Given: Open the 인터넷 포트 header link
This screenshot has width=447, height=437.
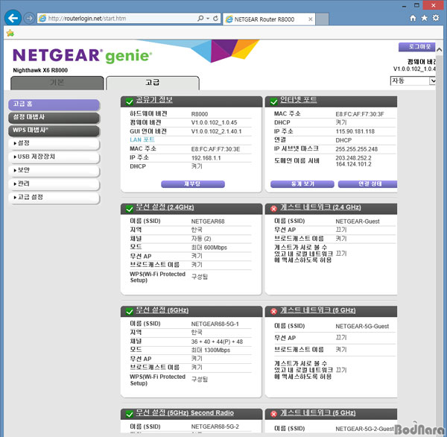Looking at the screenshot, I should coord(298,100).
